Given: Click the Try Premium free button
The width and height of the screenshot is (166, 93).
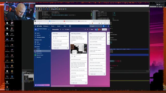Looking at the screenshot, I should pos(42,85).
